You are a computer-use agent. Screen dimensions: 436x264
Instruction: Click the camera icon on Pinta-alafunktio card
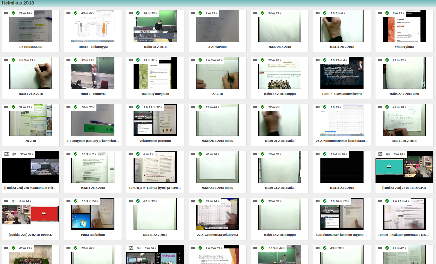[x=68, y=201]
